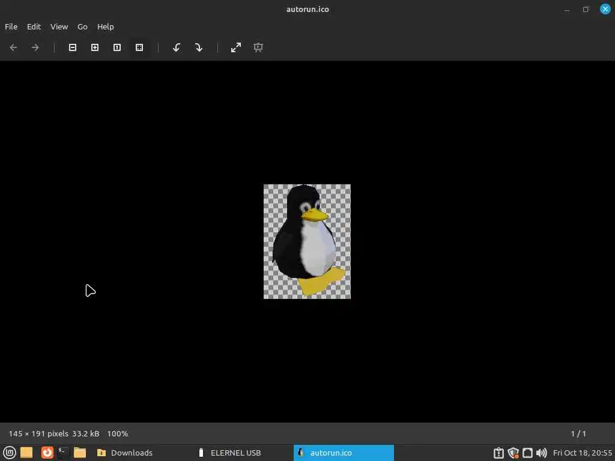The image size is (615, 461).
Task: Open the File menu
Action: (11, 26)
